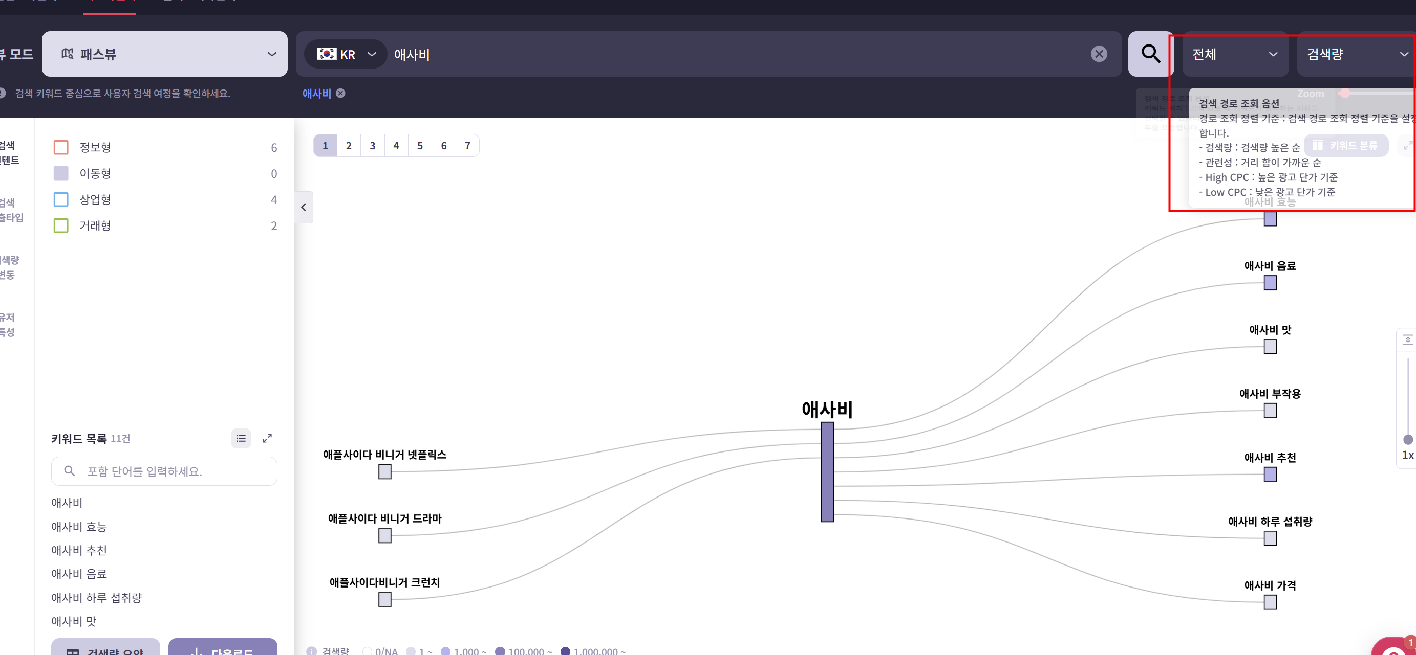The width and height of the screenshot is (1416, 655).
Task: Toggle the 정보형 intent checkbox
Action: pos(61,147)
